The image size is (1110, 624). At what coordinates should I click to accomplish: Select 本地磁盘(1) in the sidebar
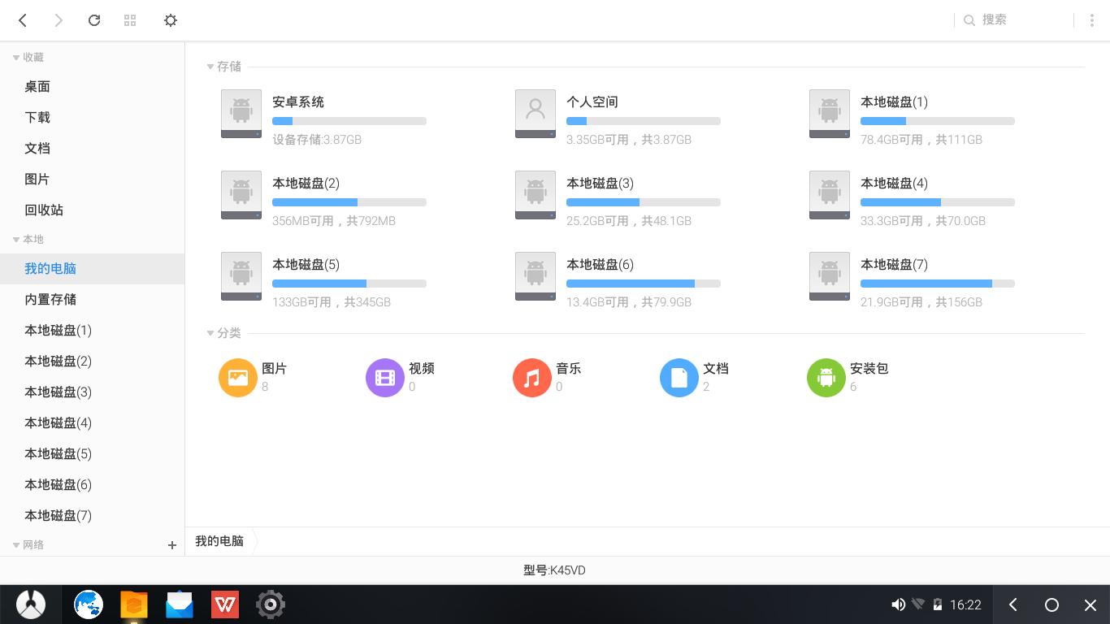[x=92, y=331]
